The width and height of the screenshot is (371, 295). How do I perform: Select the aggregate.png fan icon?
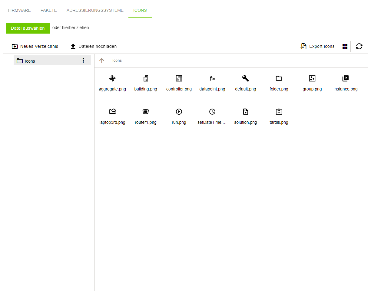(112, 79)
